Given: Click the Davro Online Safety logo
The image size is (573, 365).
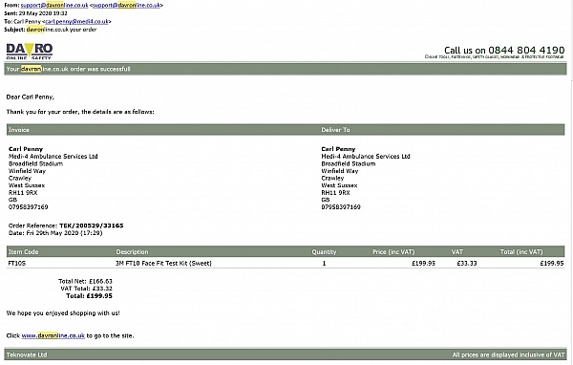Looking at the screenshot, I should (x=30, y=52).
